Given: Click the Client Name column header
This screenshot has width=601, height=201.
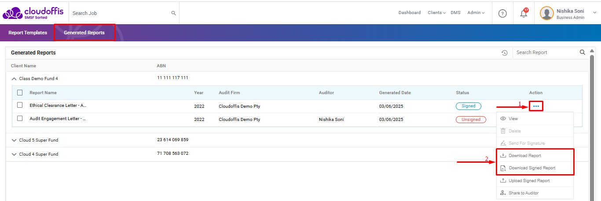Looking at the screenshot, I should [23, 66].
